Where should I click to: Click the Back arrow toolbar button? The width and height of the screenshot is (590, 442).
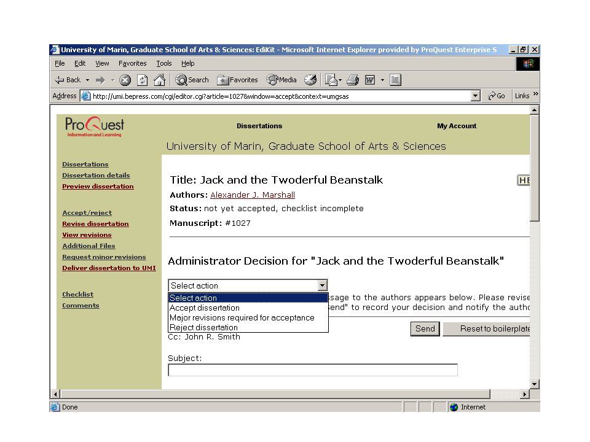point(68,80)
